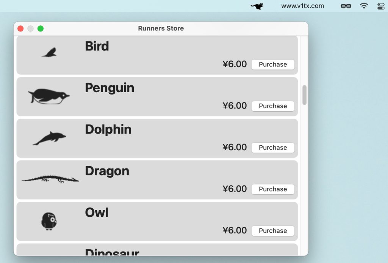Screen dimensions: 388x263
Task: Select the Dinosaur runner title
Action: pyautogui.click(x=112, y=252)
